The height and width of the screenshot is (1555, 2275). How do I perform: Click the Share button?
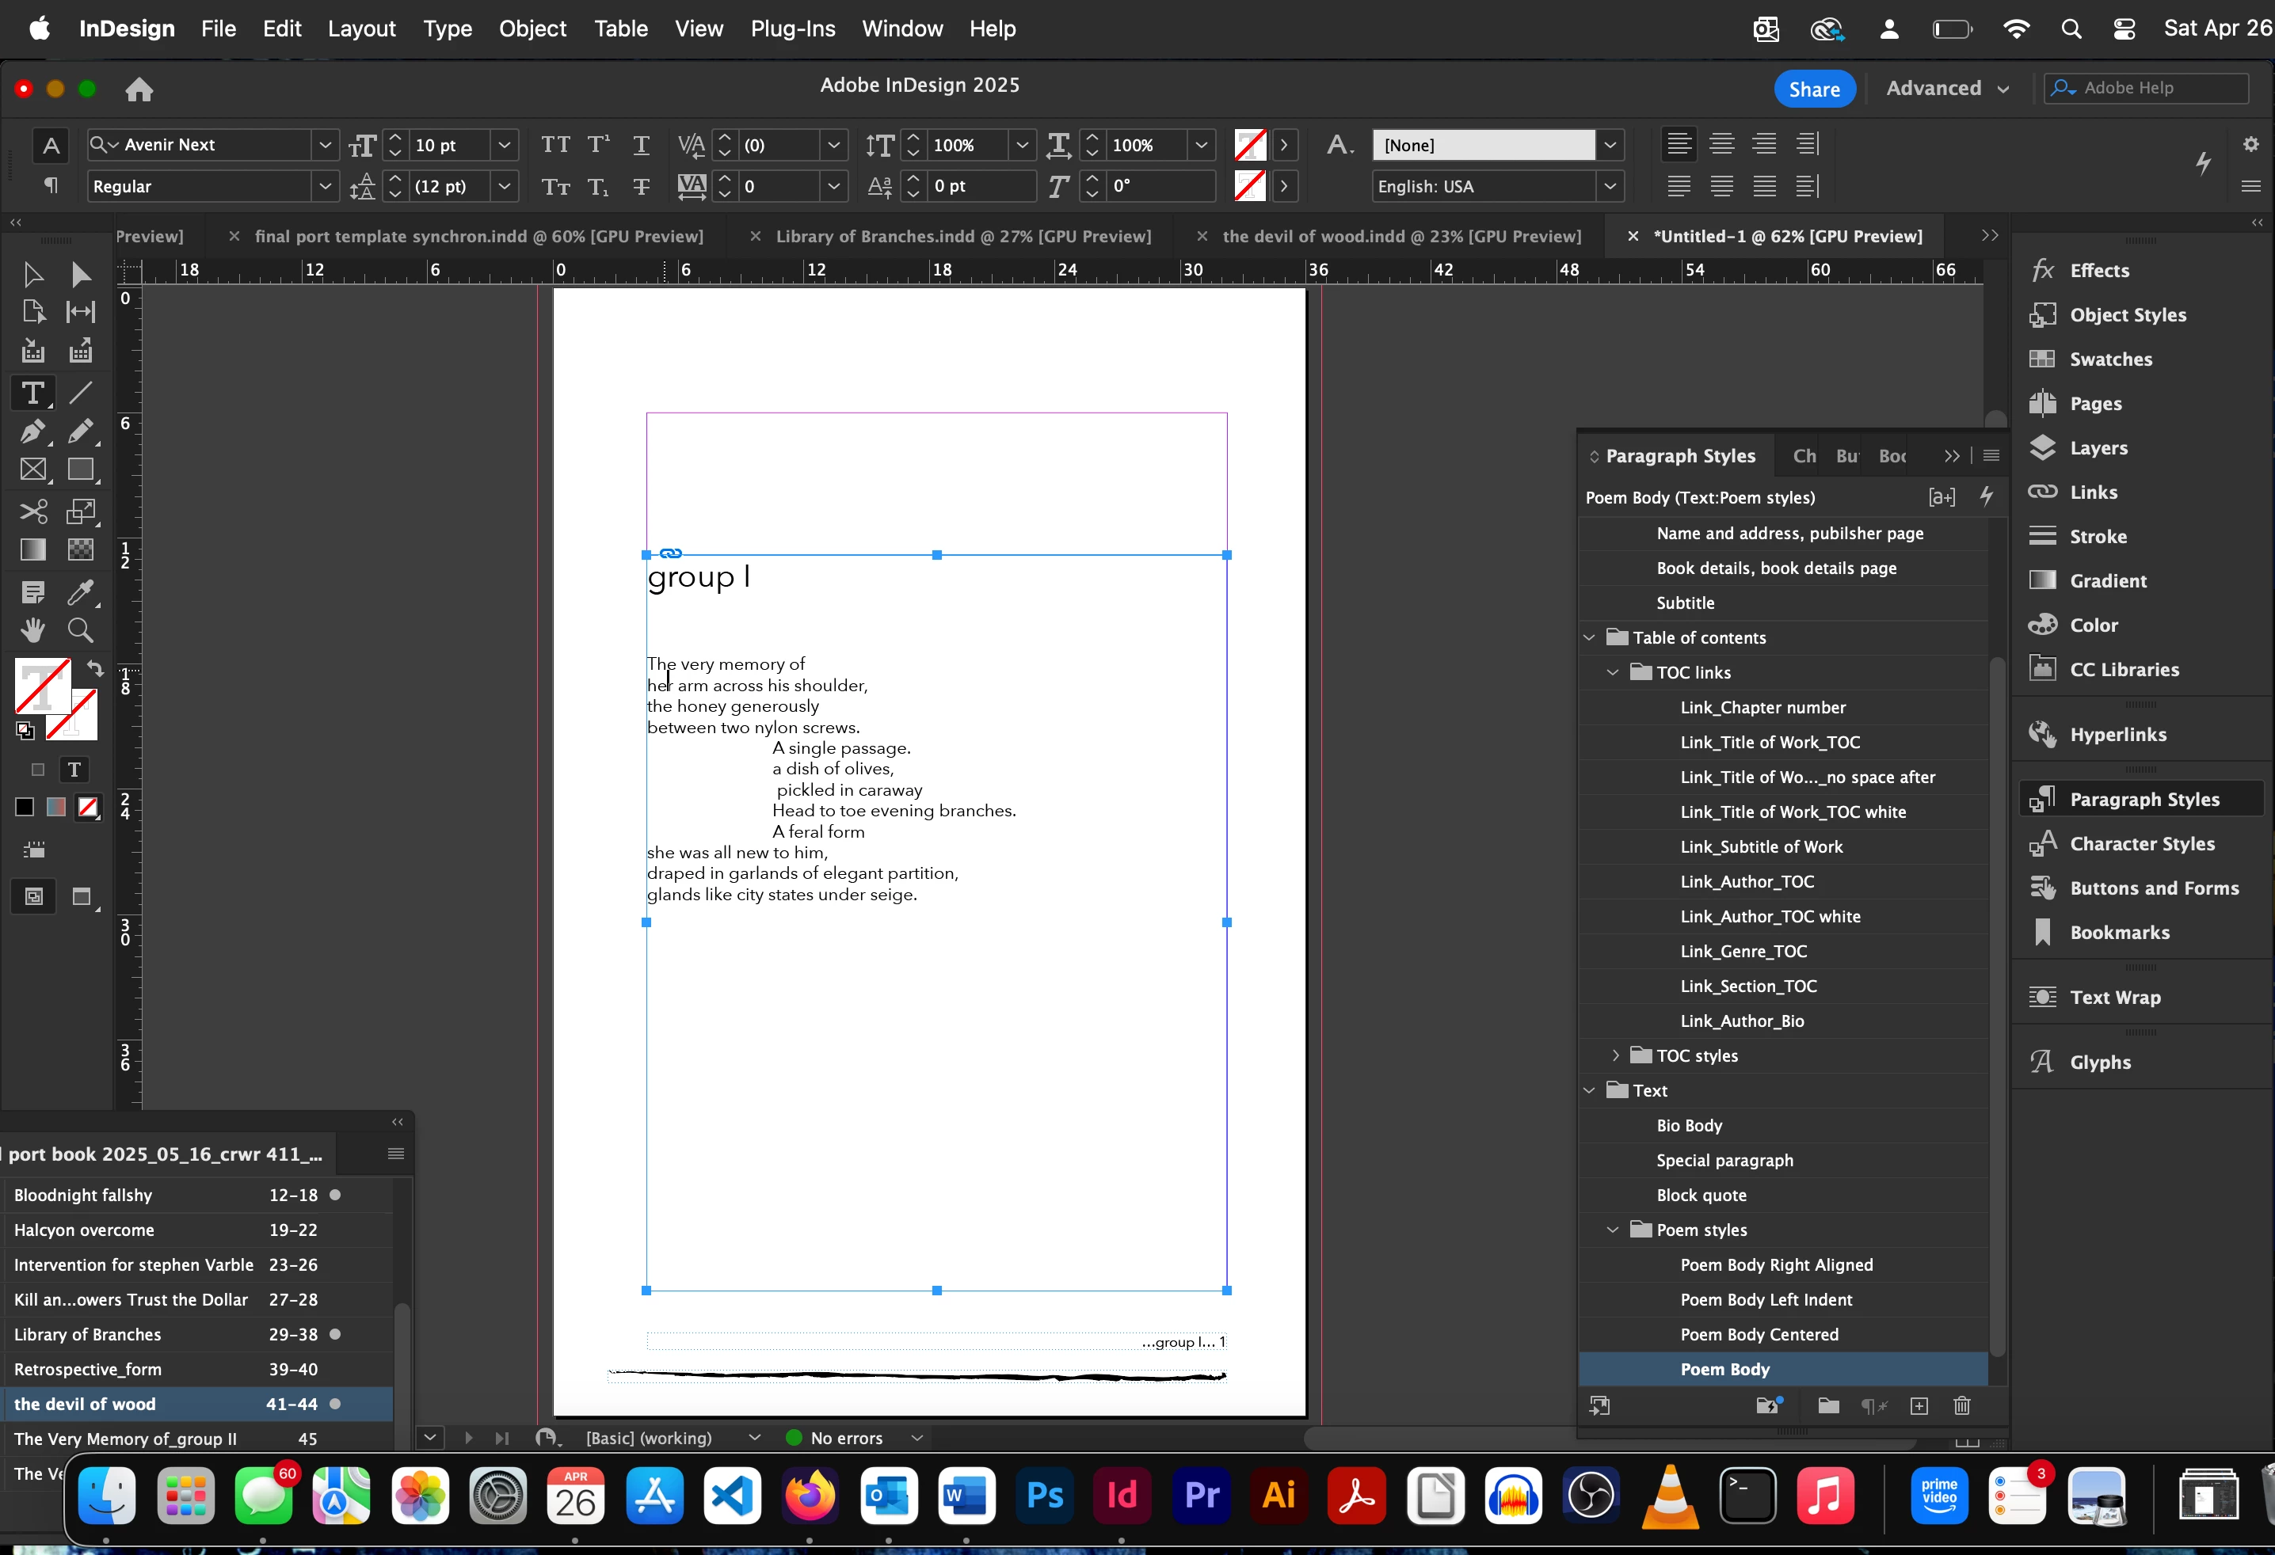pyautogui.click(x=1814, y=88)
